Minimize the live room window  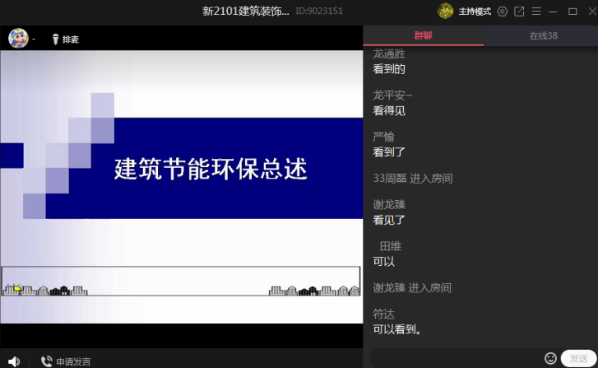[x=553, y=12]
